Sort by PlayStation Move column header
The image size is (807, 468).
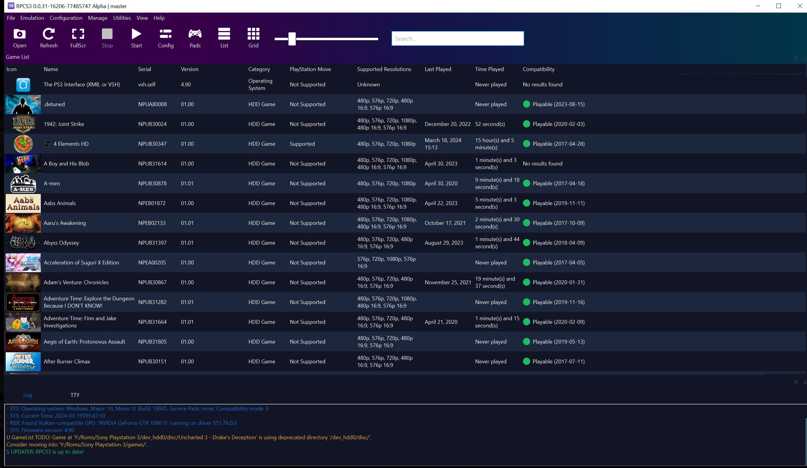coord(310,69)
